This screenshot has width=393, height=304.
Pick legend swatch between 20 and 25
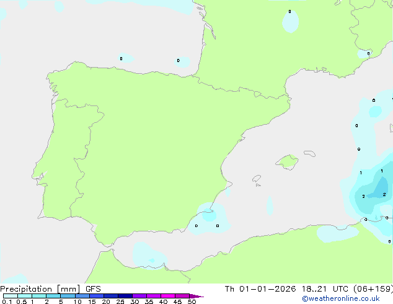click(111, 296)
